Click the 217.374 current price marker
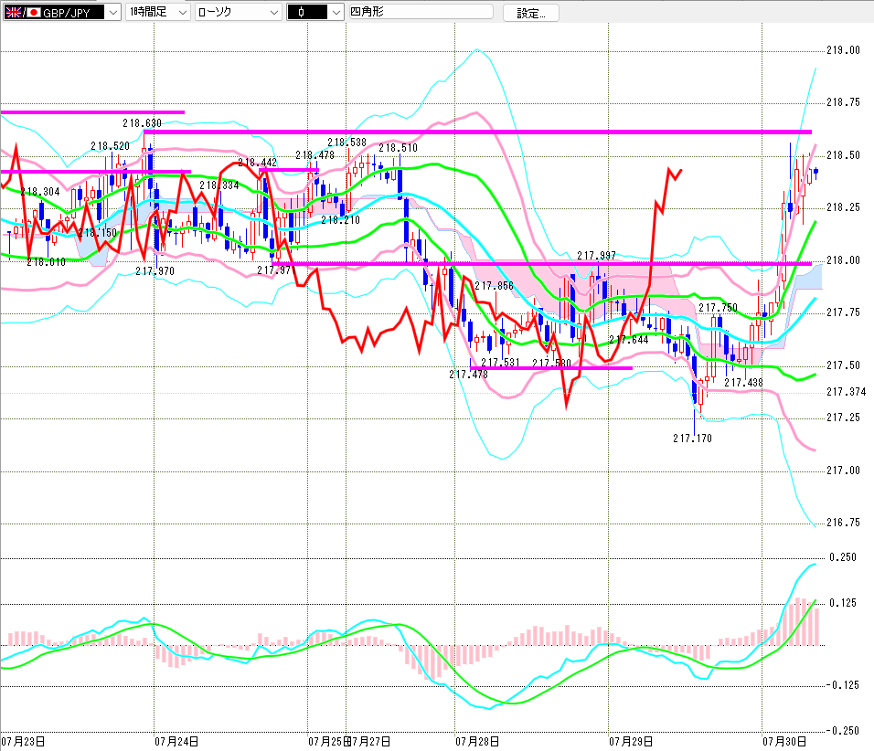874x751 pixels. pyautogui.click(x=847, y=392)
